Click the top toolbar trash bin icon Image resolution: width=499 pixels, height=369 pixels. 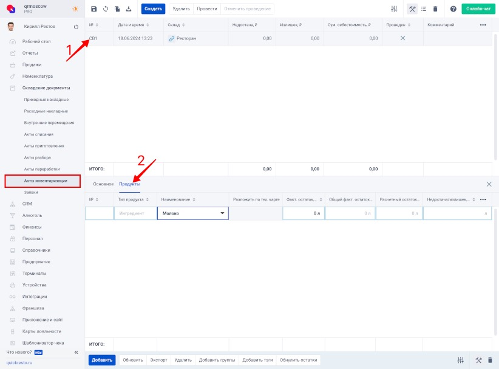point(435,9)
